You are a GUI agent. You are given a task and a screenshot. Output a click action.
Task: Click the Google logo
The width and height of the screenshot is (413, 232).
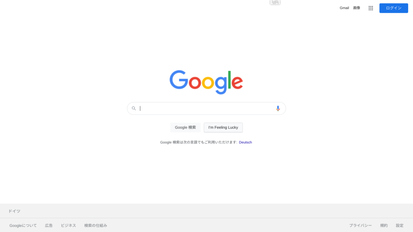[206, 82]
